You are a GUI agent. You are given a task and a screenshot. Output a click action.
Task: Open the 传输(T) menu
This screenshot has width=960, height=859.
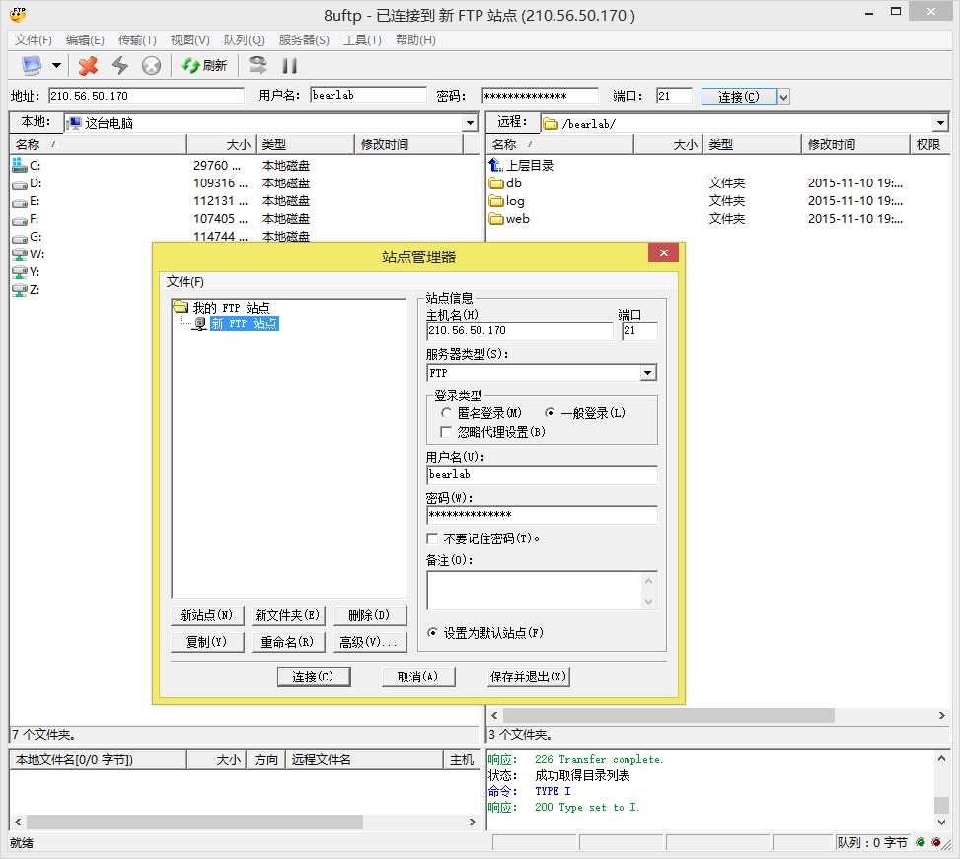coord(137,39)
